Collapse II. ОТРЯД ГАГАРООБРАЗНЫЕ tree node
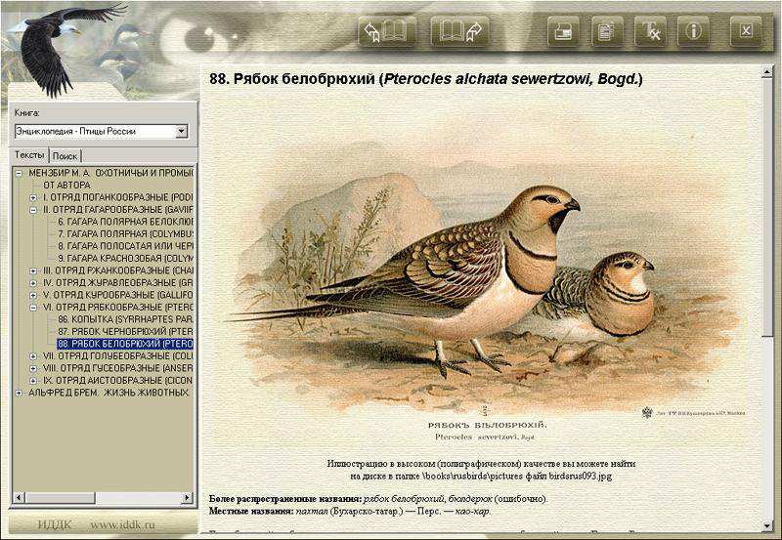The height and width of the screenshot is (540, 782). 34,209
